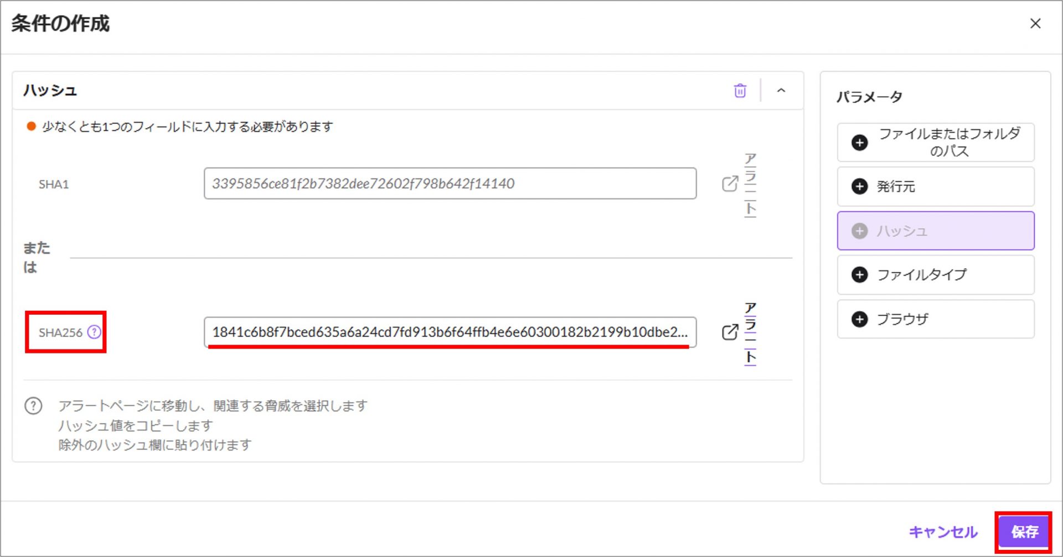Click 保存 to save the condition

coord(1024,532)
